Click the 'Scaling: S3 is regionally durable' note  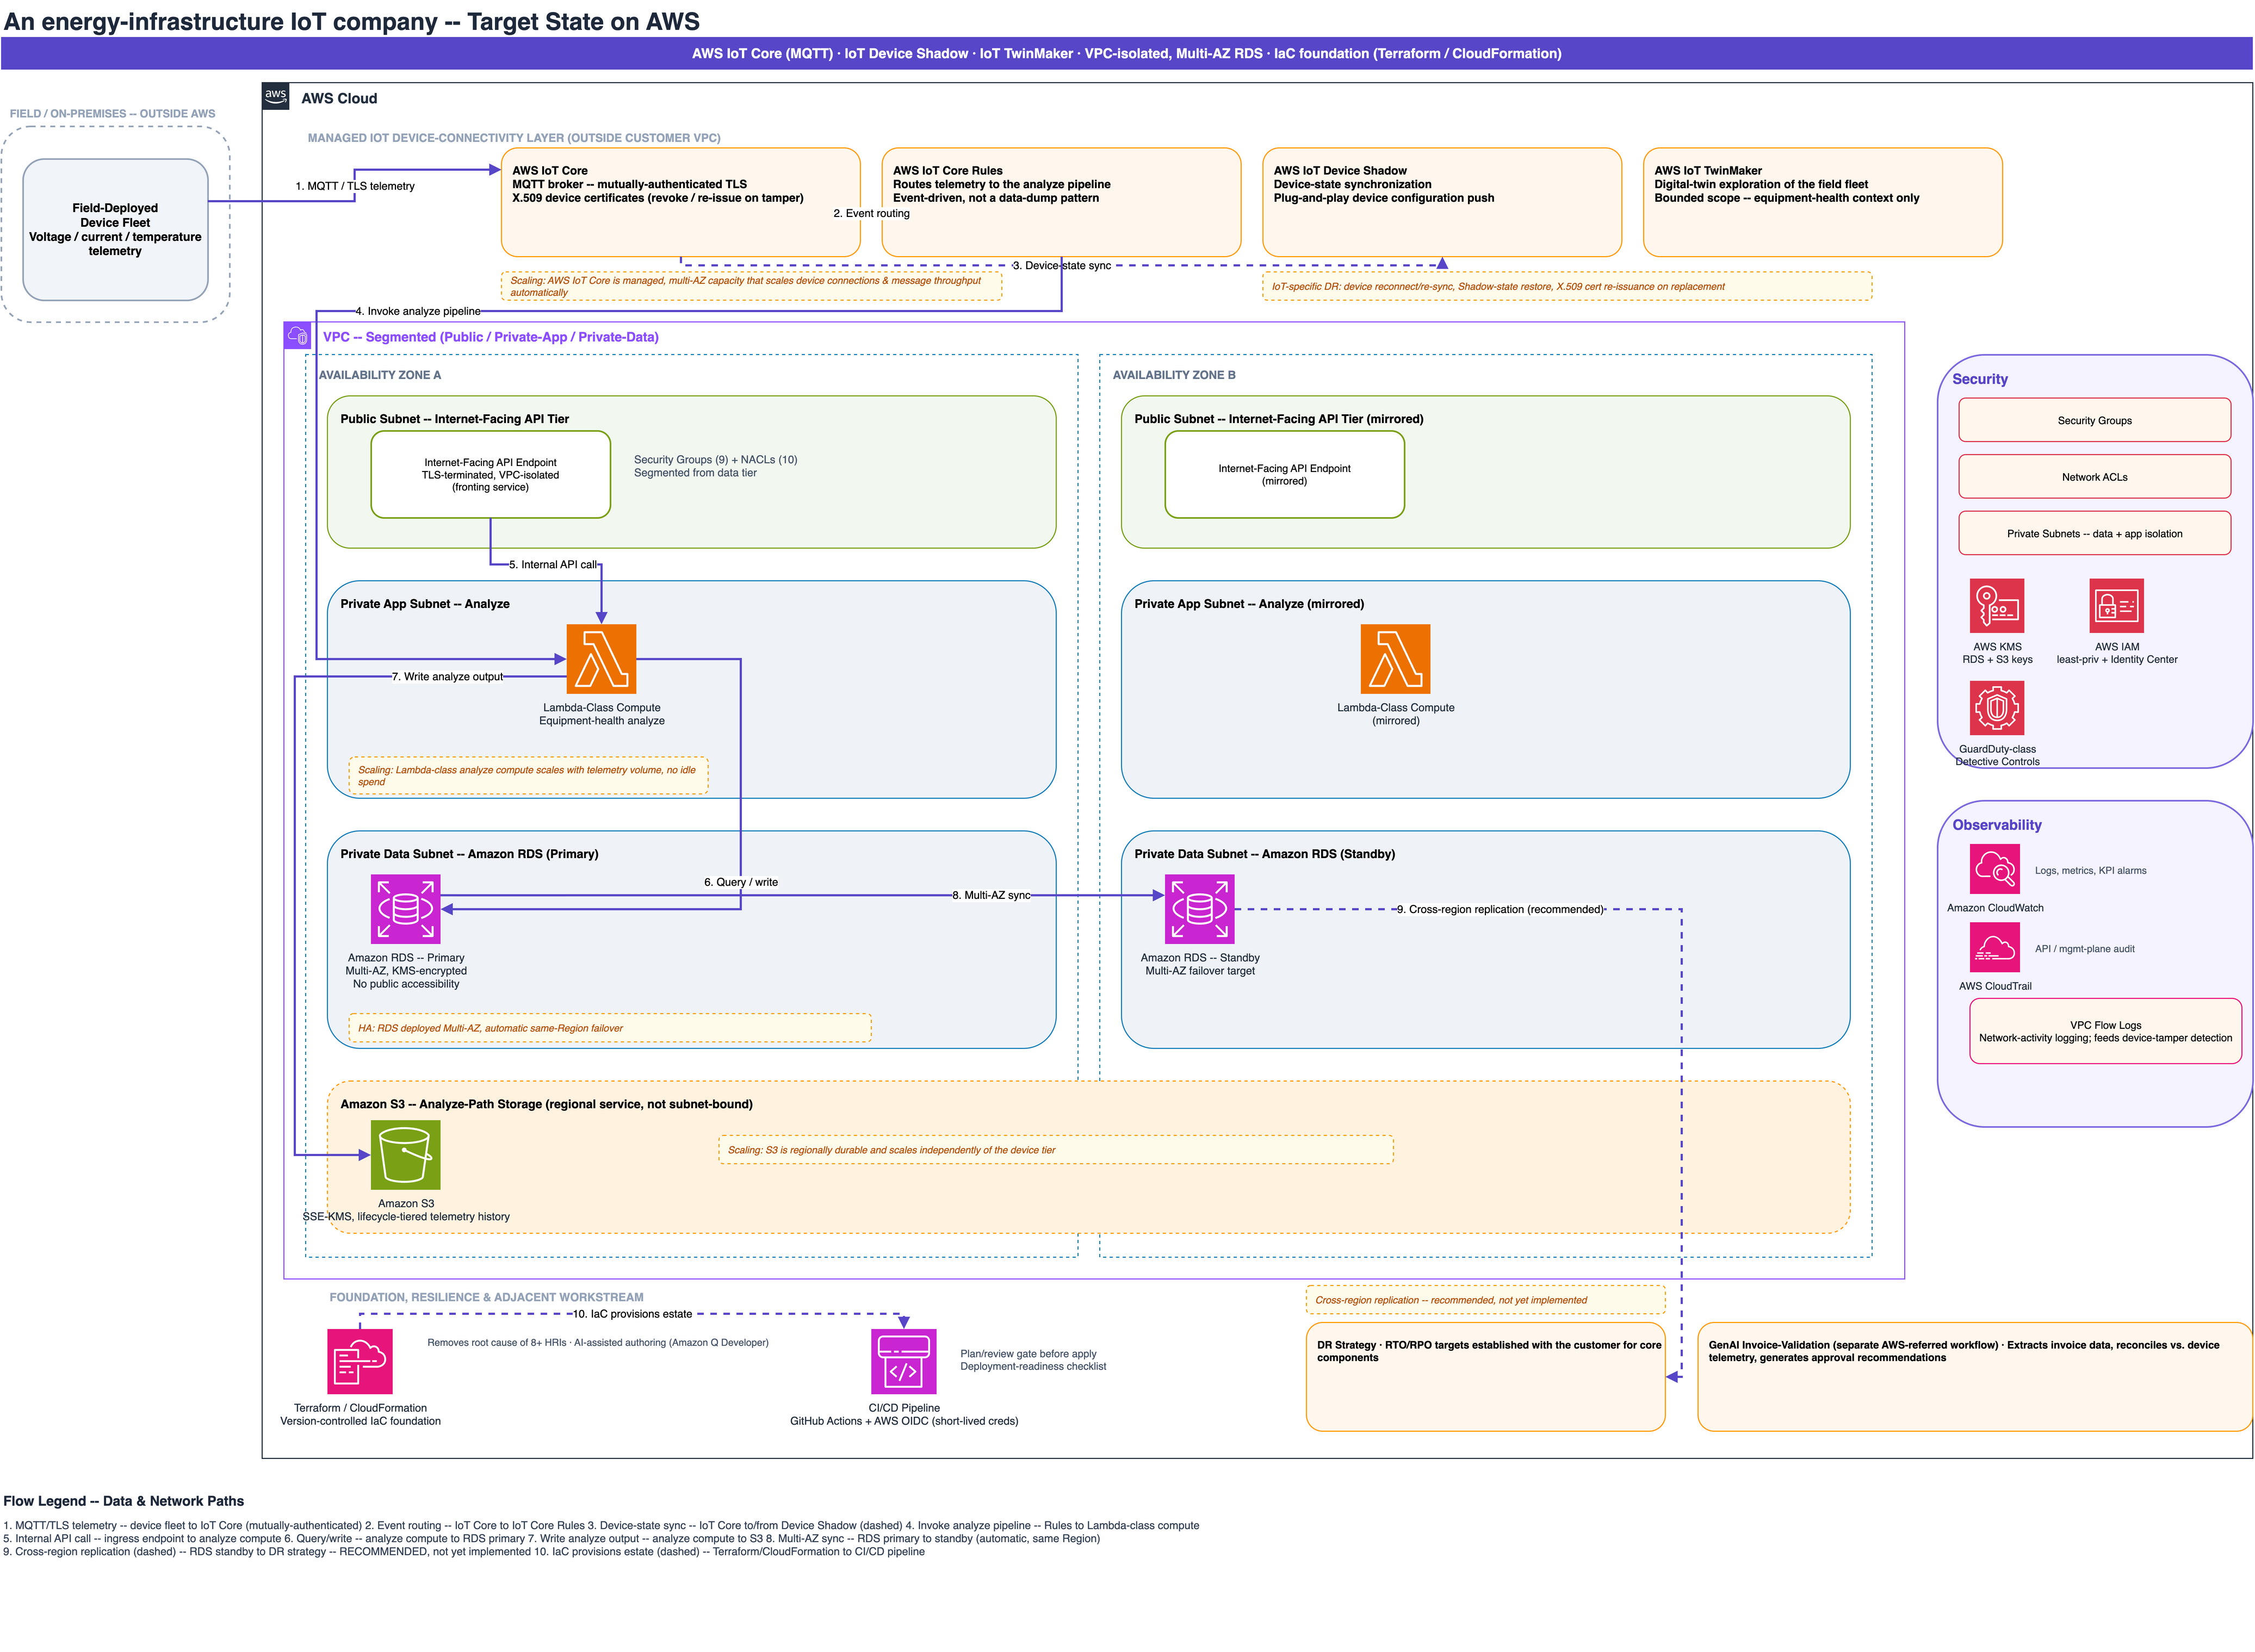coord(1055,1150)
